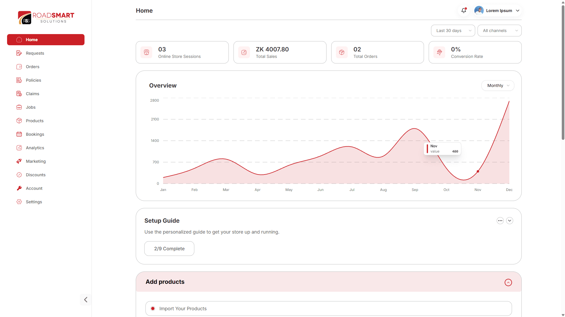The image size is (565, 317).
Task: Collapse the sidebar with the chevron
Action: coord(85,300)
